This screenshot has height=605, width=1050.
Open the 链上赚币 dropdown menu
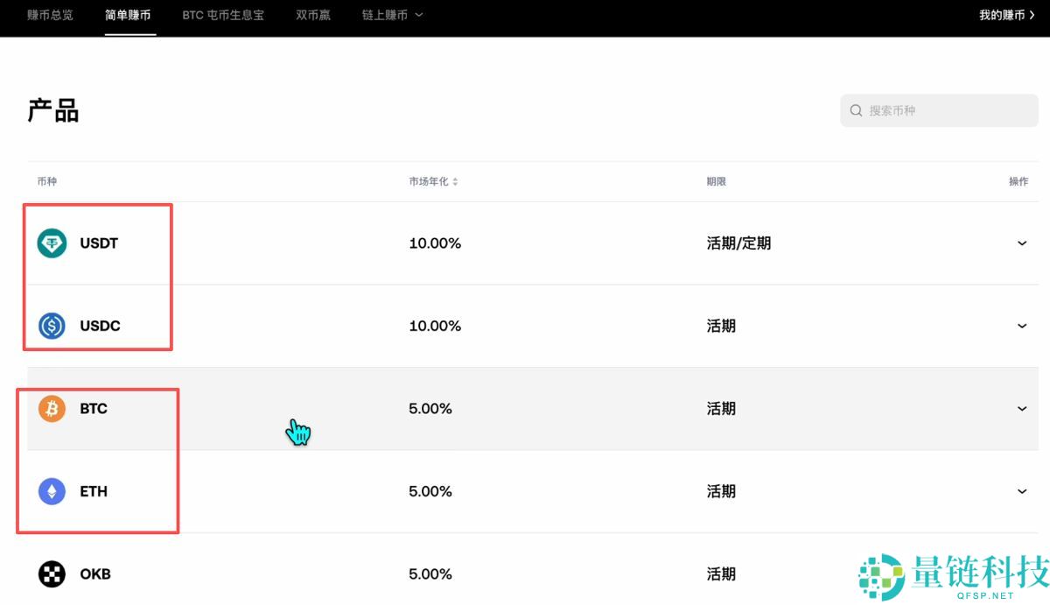pos(392,15)
